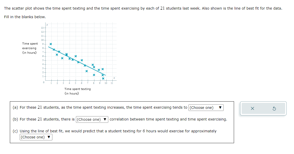Open the part (c) prediction dropdown
This screenshot has height=154, width=294.
[x=35, y=137]
